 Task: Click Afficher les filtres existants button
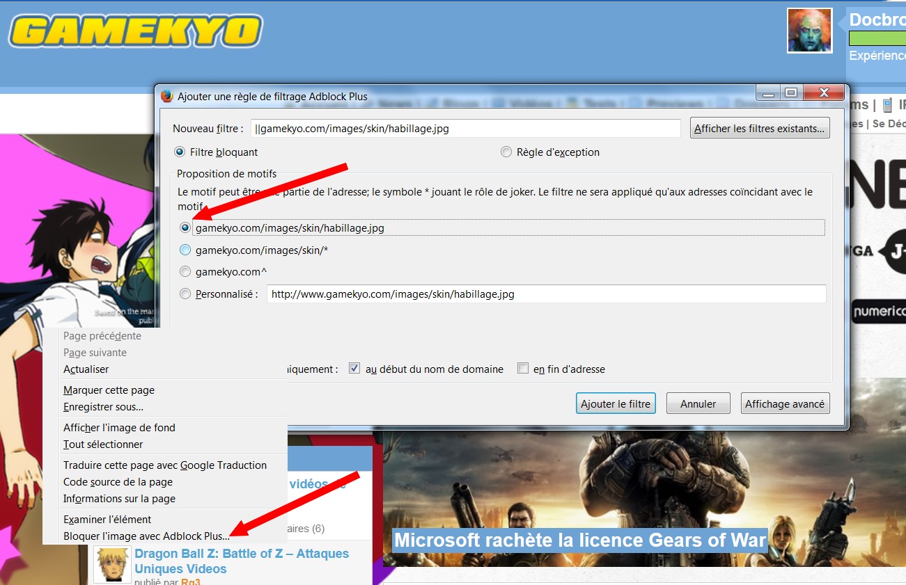coord(760,129)
